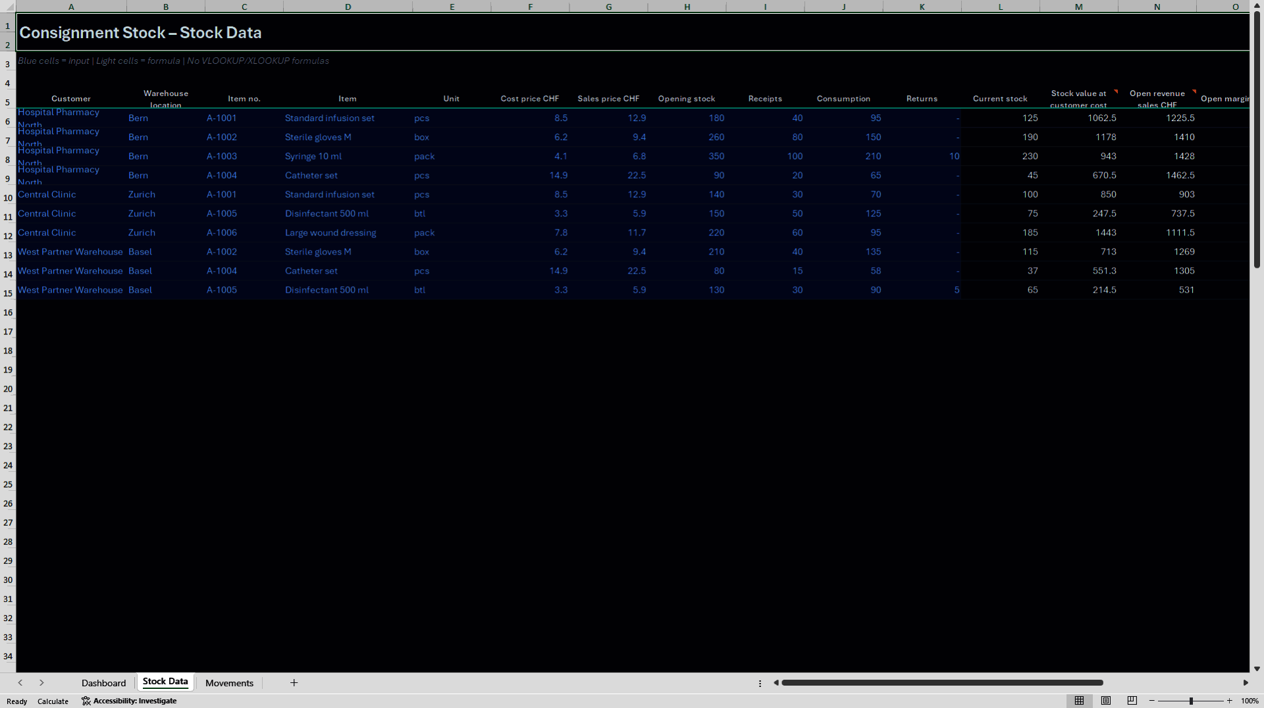Viewport: 1264px width, 708px height.
Task: Select column D header
Action: point(348,7)
